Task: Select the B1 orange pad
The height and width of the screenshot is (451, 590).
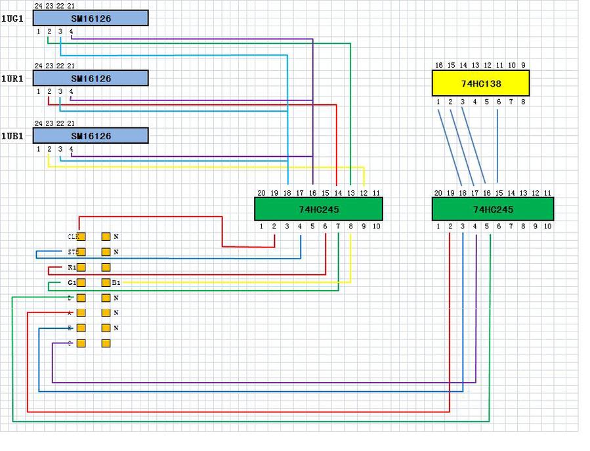Action: [x=106, y=283]
